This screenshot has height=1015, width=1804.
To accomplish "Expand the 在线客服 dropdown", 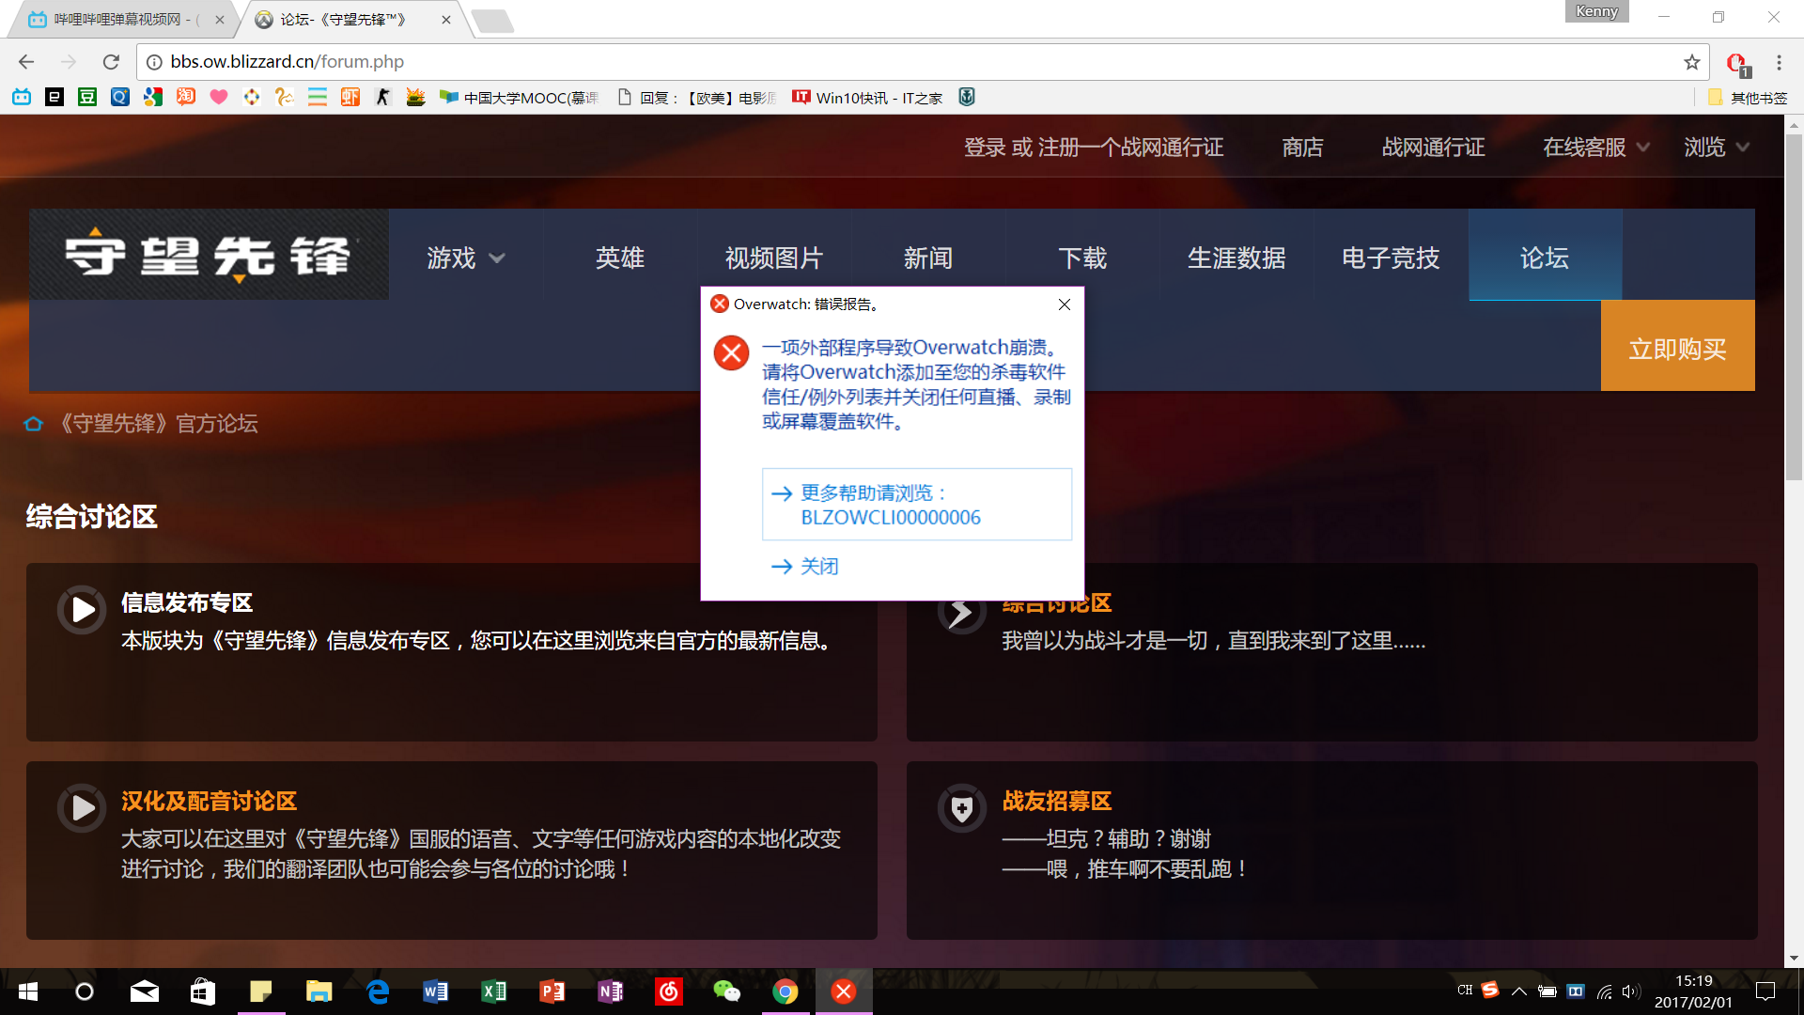I will 1595,148.
